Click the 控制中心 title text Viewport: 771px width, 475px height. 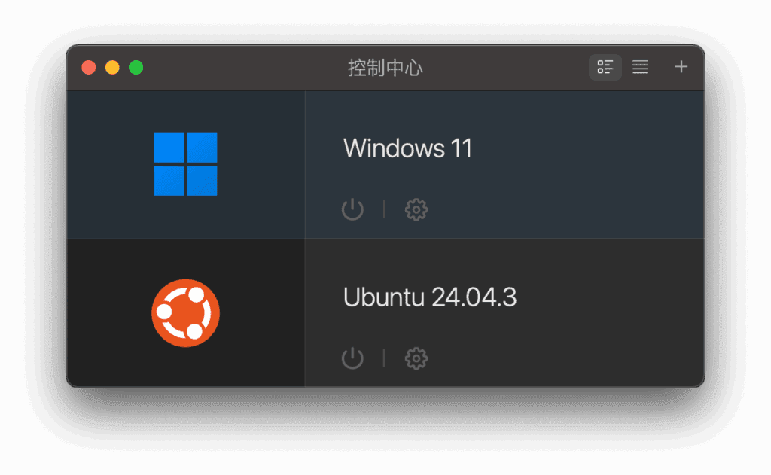coord(385,67)
